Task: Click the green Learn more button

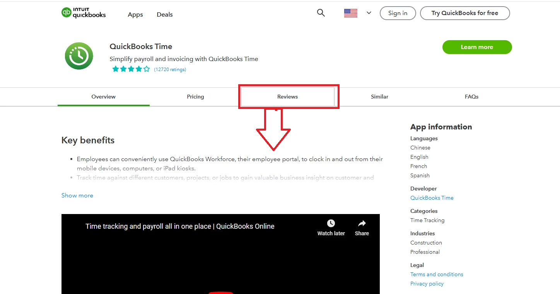Action: tap(477, 47)
